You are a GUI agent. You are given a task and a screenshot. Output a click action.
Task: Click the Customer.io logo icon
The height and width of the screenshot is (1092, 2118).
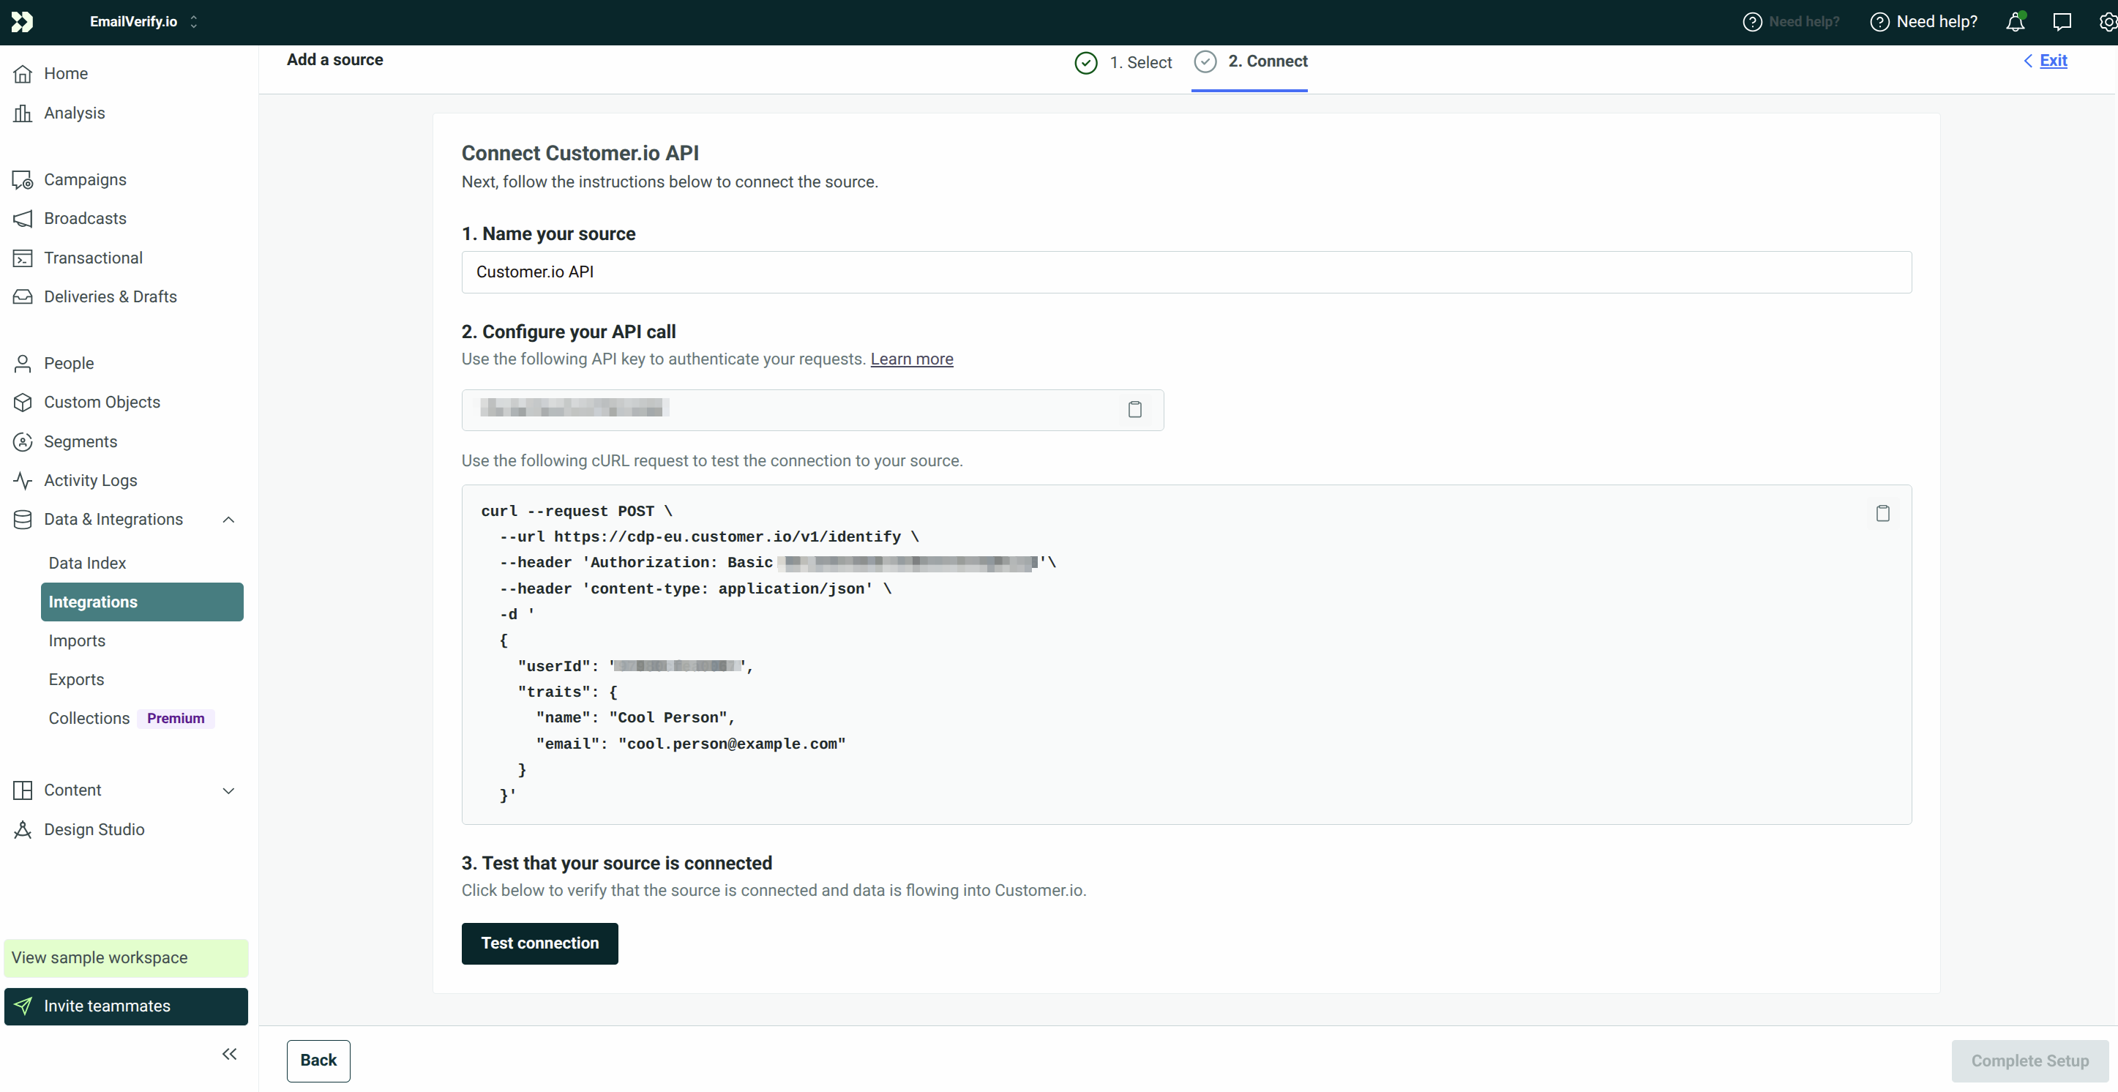click(x=22, y=22)
